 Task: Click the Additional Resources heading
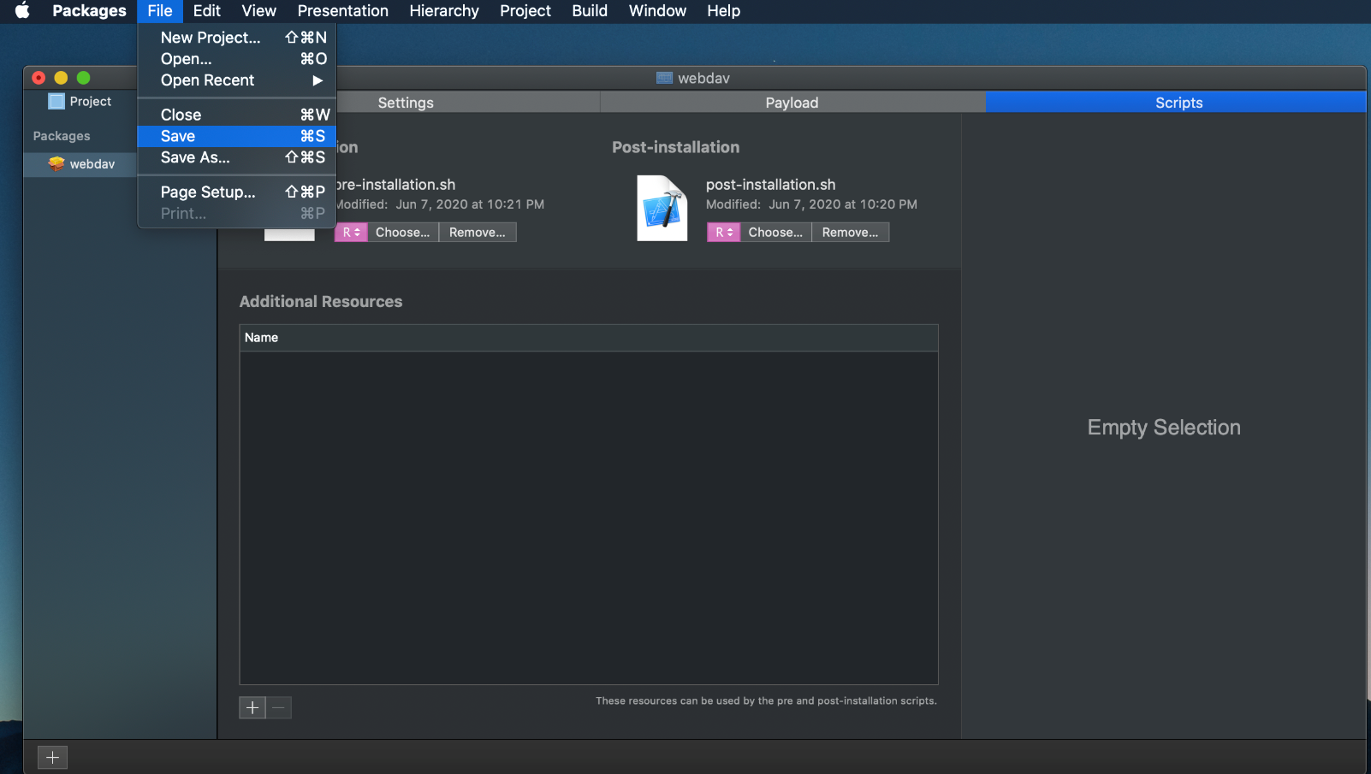321,301
